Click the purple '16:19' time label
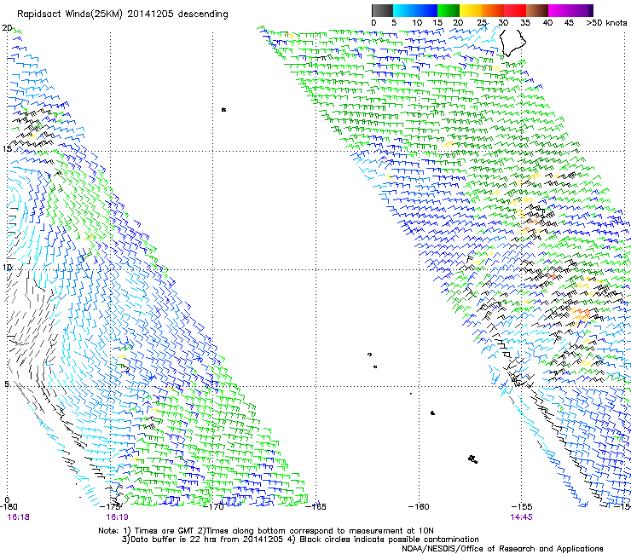 (x=117, y=517)
